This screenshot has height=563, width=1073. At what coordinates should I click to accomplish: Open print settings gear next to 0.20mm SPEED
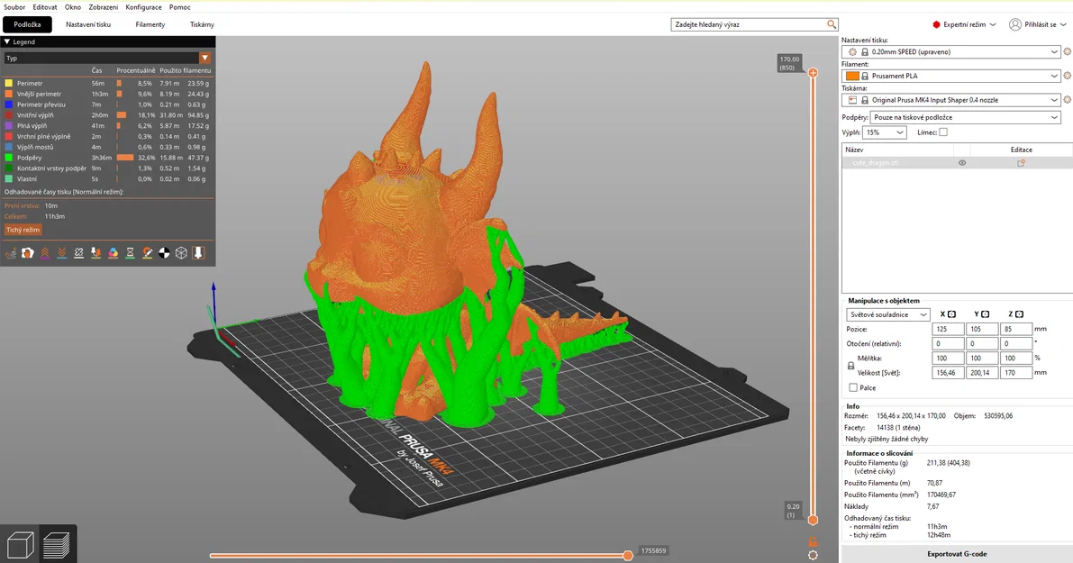coord(1067,52)
